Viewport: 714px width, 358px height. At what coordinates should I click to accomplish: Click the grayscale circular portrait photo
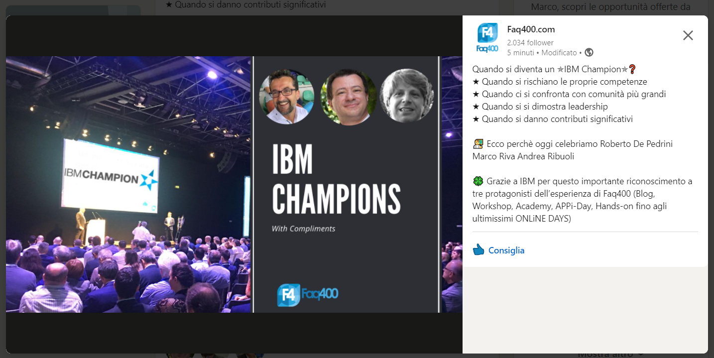tap(407, 96)
